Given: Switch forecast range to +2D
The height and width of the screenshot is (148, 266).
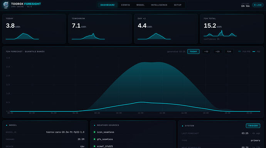Looking at the screenshot, I should [217, 52].
